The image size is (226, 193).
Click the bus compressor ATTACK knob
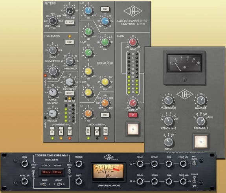[168, 121]
